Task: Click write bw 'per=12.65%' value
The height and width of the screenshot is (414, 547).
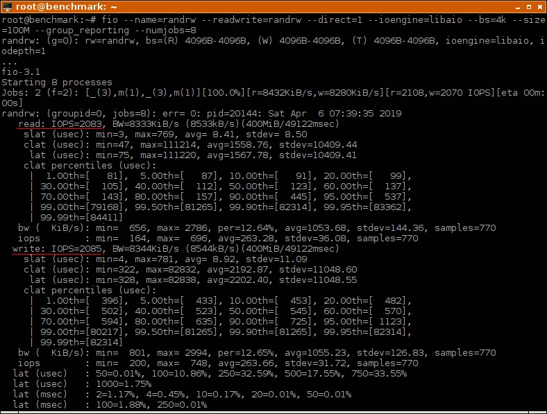Action: tap(246, 353)
